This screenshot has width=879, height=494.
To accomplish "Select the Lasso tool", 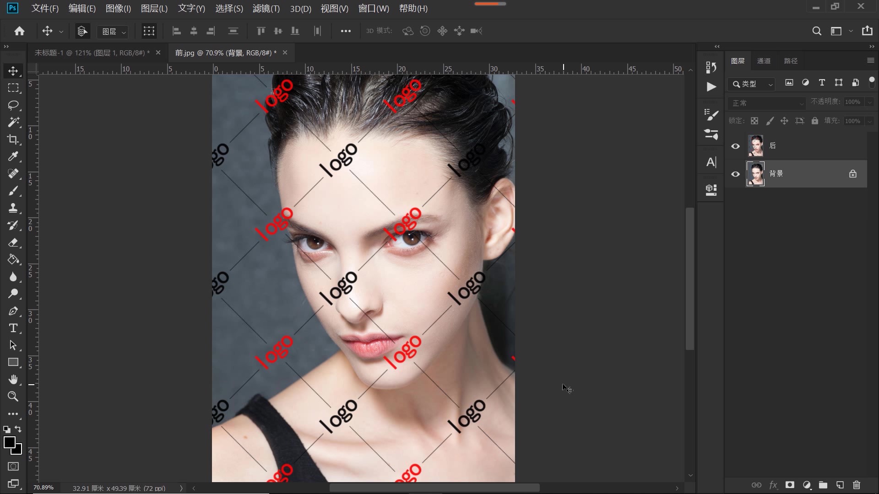I will pos(13,105).
